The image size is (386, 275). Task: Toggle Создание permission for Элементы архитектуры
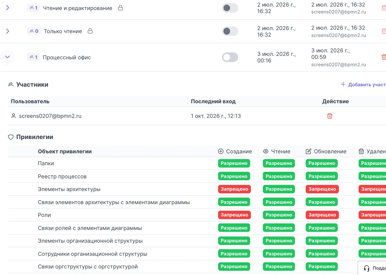pyautogui.click(x=234, y=189)
